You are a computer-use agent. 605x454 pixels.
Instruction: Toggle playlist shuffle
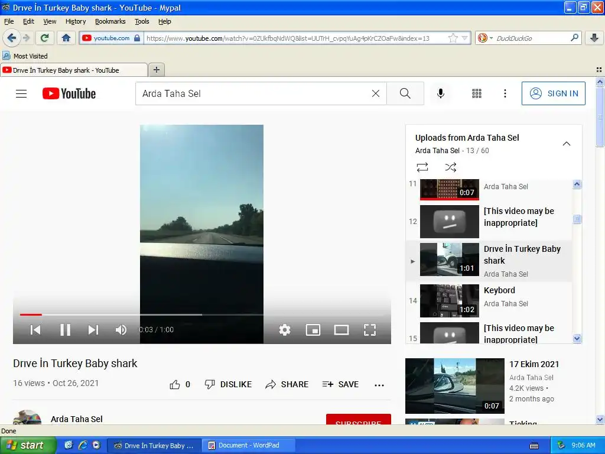point(451,167)
